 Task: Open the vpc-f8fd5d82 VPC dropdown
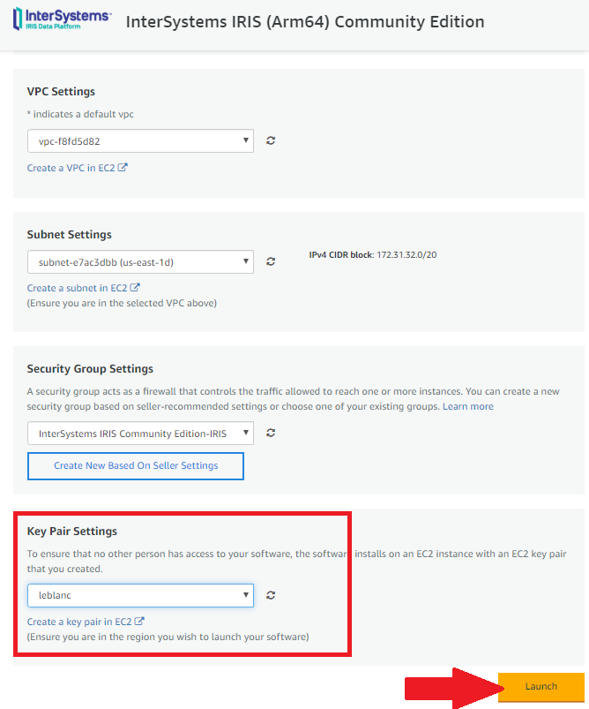pyautogui.click(x=140, y=140)
